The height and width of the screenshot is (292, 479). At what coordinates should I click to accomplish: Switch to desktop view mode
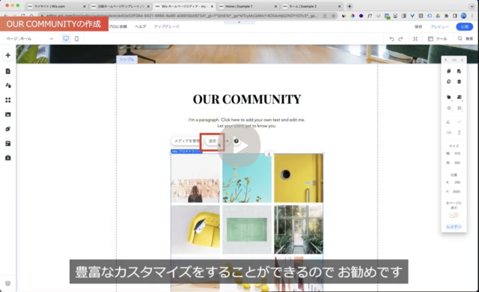66,38
